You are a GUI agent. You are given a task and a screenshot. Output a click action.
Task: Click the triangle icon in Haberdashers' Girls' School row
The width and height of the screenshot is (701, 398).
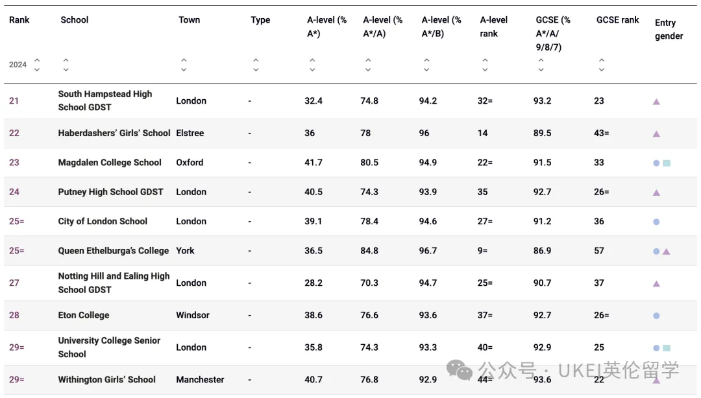click(656, 134)
